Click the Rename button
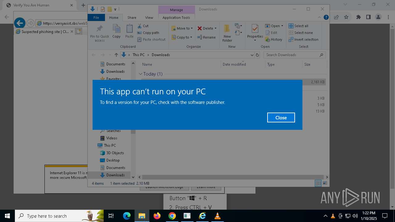The height and width of the screenshot is (222, 395). (206, 37)
